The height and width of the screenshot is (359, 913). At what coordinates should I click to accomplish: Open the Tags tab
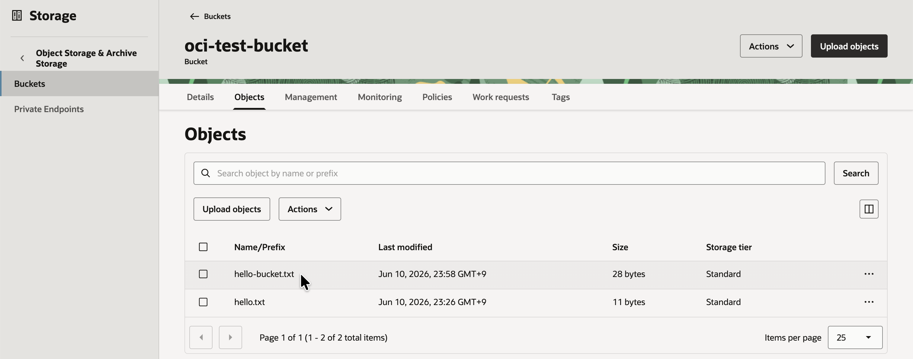560,97
